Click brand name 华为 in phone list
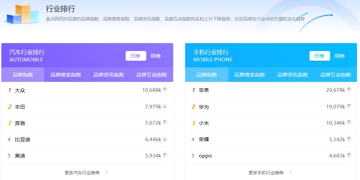 tap(204, 107)
